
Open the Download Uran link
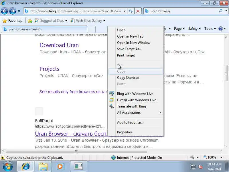click(59, 45)
